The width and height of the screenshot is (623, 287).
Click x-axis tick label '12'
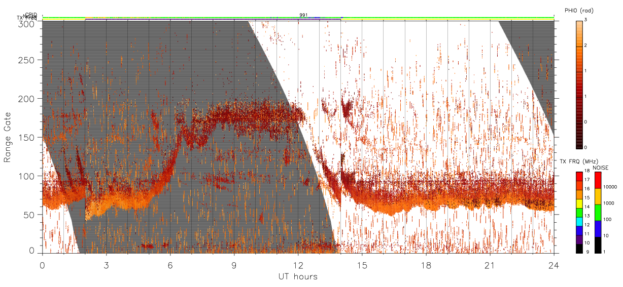pos(298,265)
